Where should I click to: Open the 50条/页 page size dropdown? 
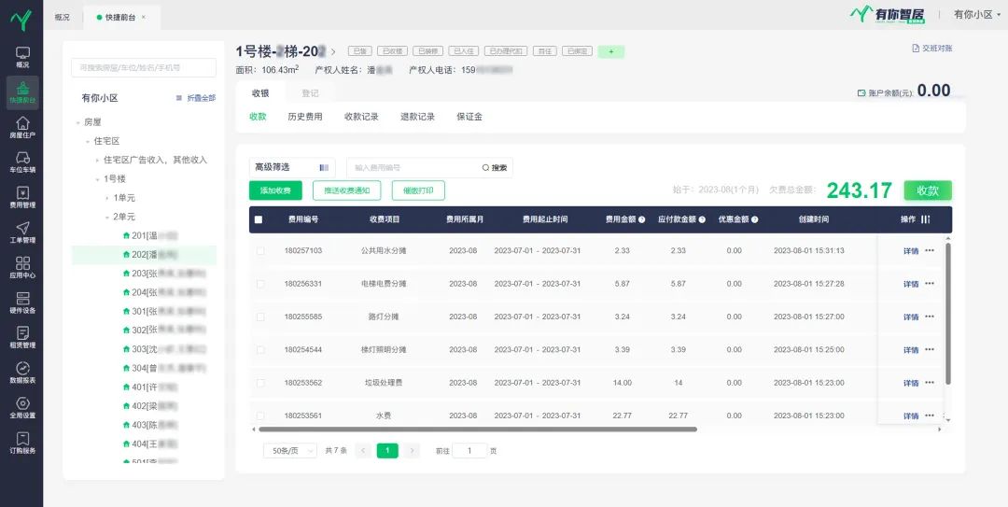pos(289,450)
